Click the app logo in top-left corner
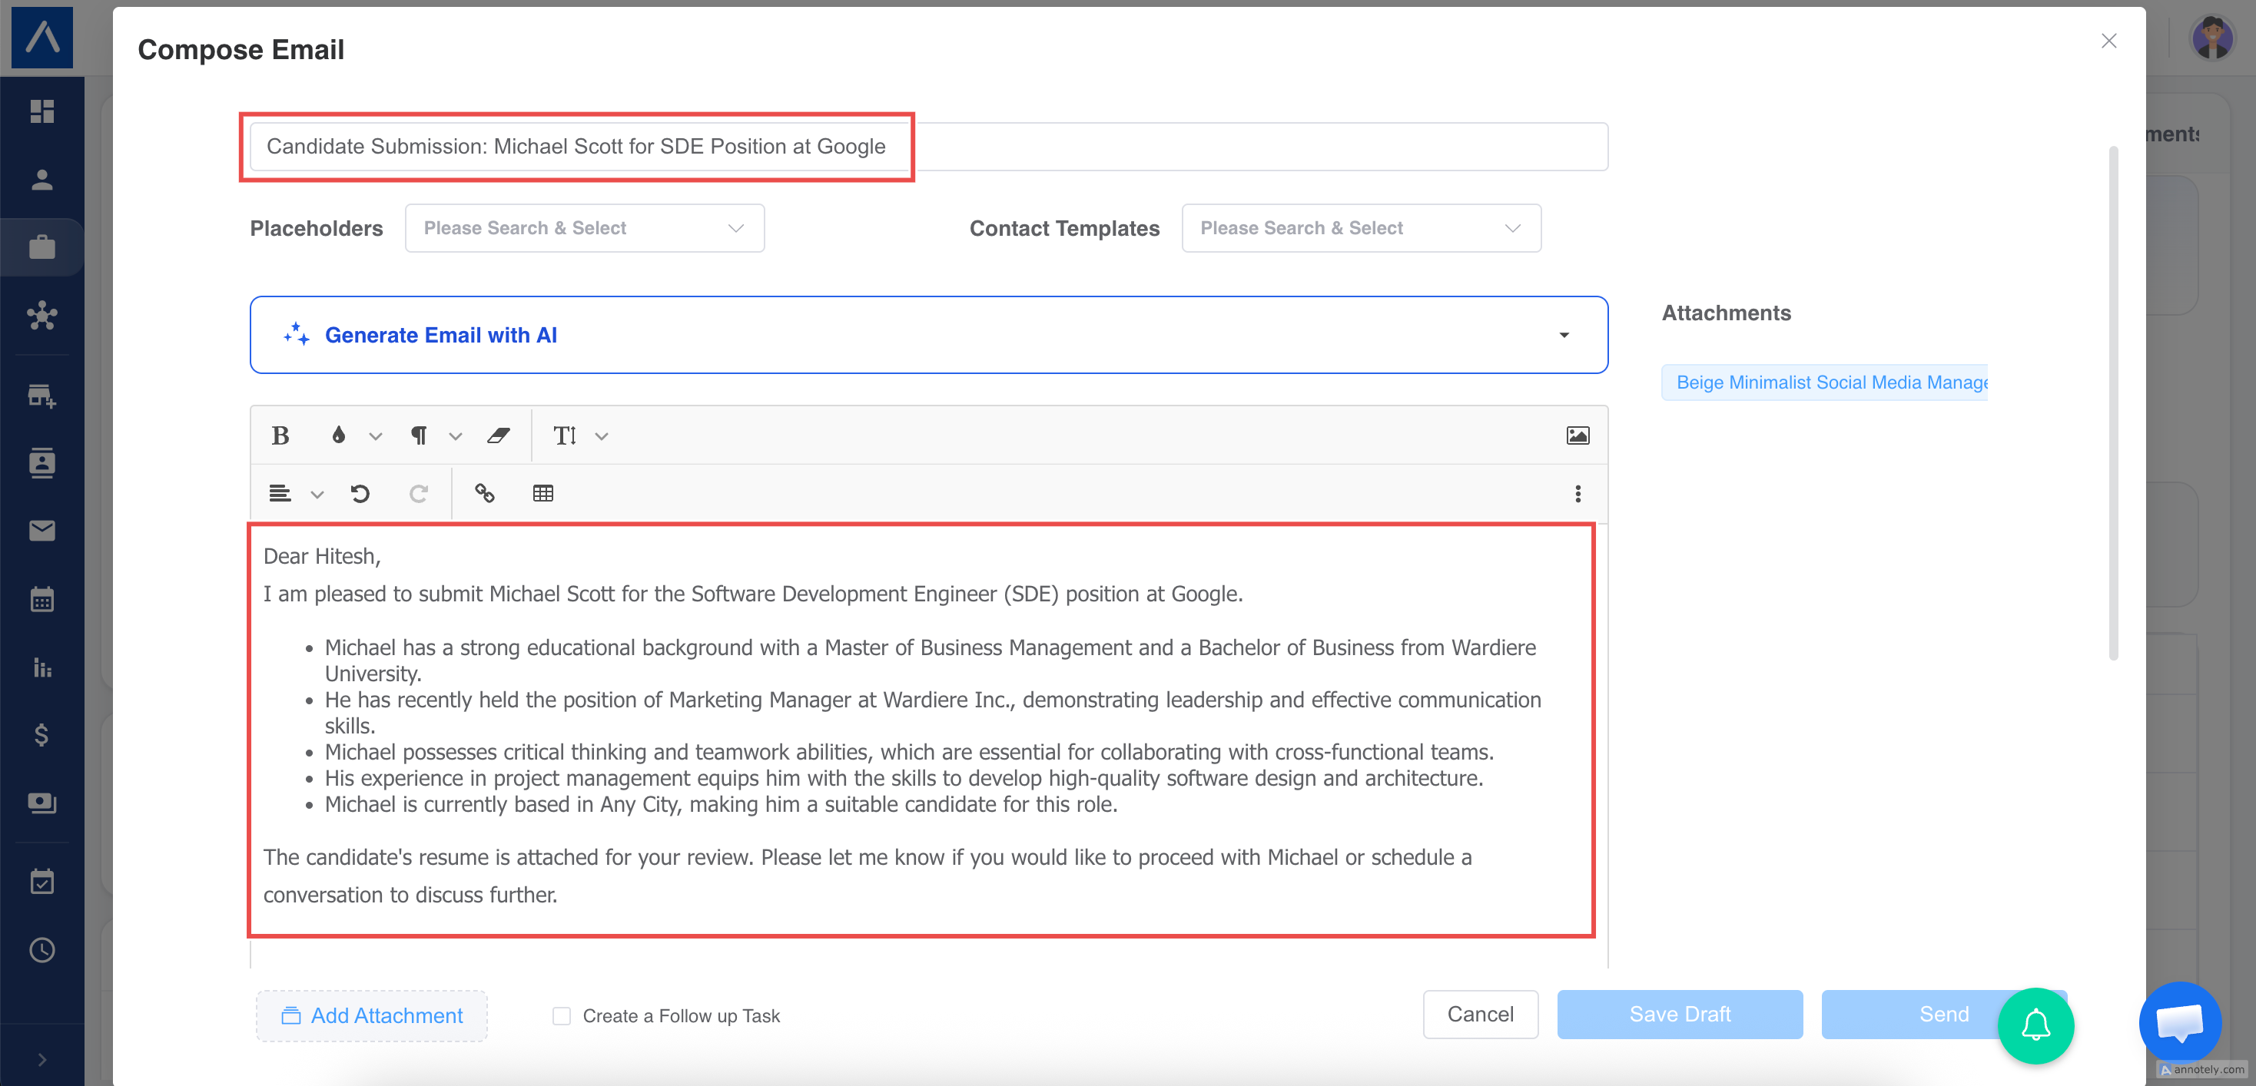Image resolution: width=2256 pixels, height=1086 pixels. coord(42,38)
